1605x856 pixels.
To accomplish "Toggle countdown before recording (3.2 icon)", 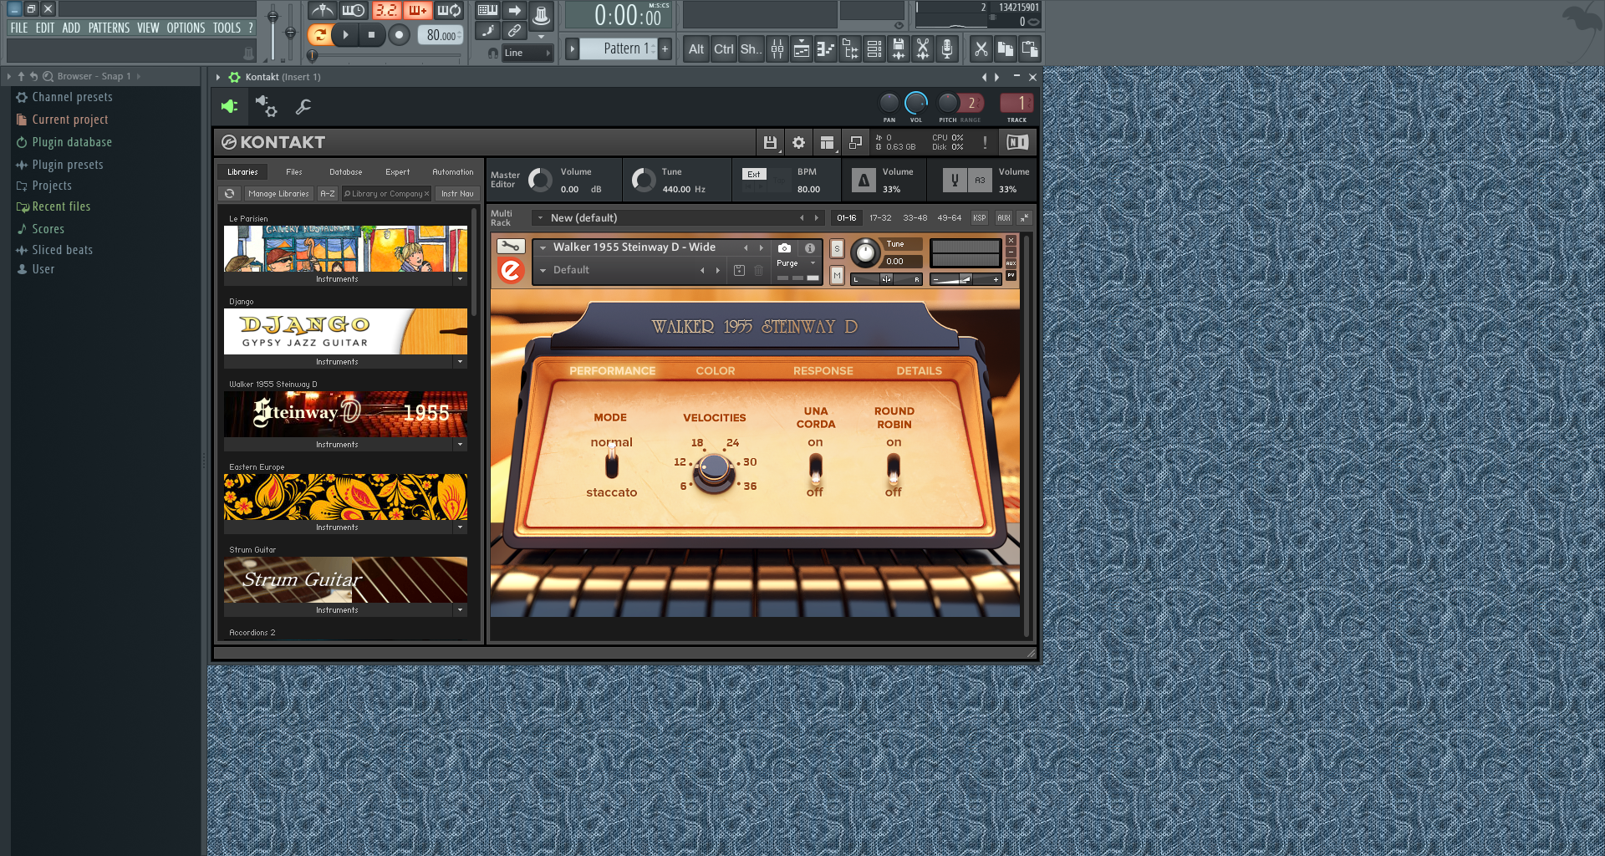I will pos(385,11).
